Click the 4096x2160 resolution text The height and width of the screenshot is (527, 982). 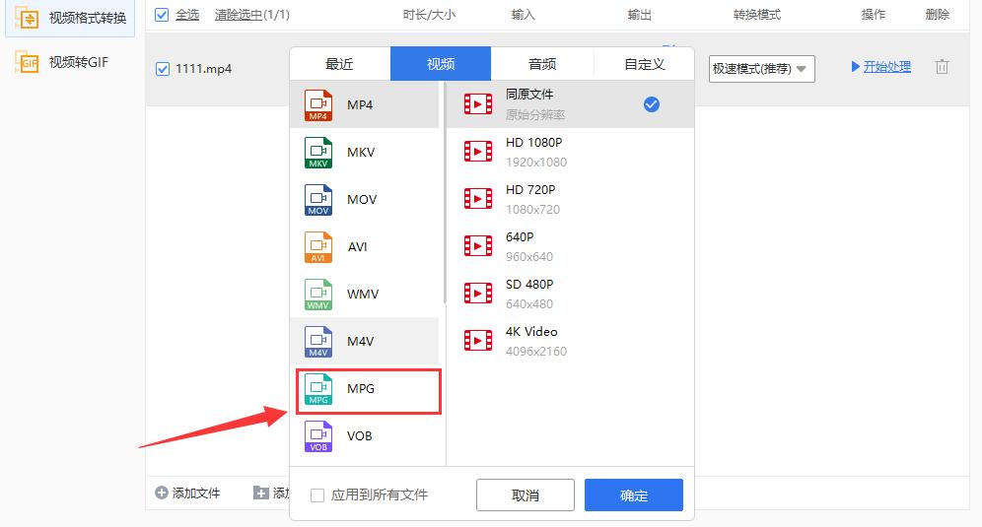536,352
